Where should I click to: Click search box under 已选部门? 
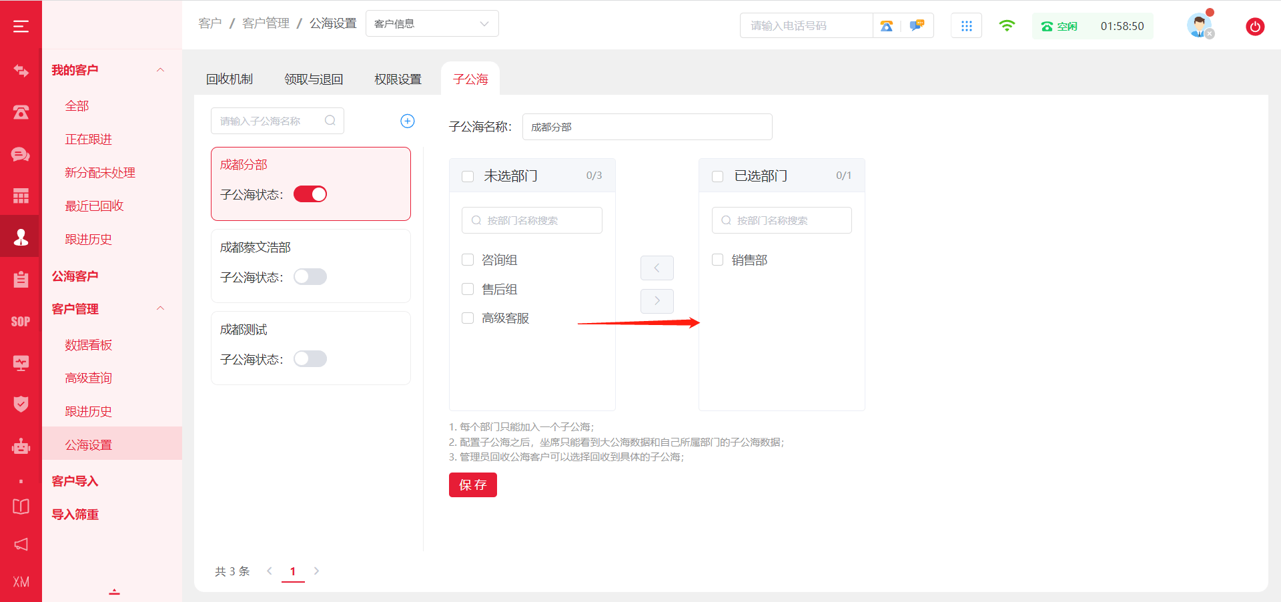click(782, 220)
